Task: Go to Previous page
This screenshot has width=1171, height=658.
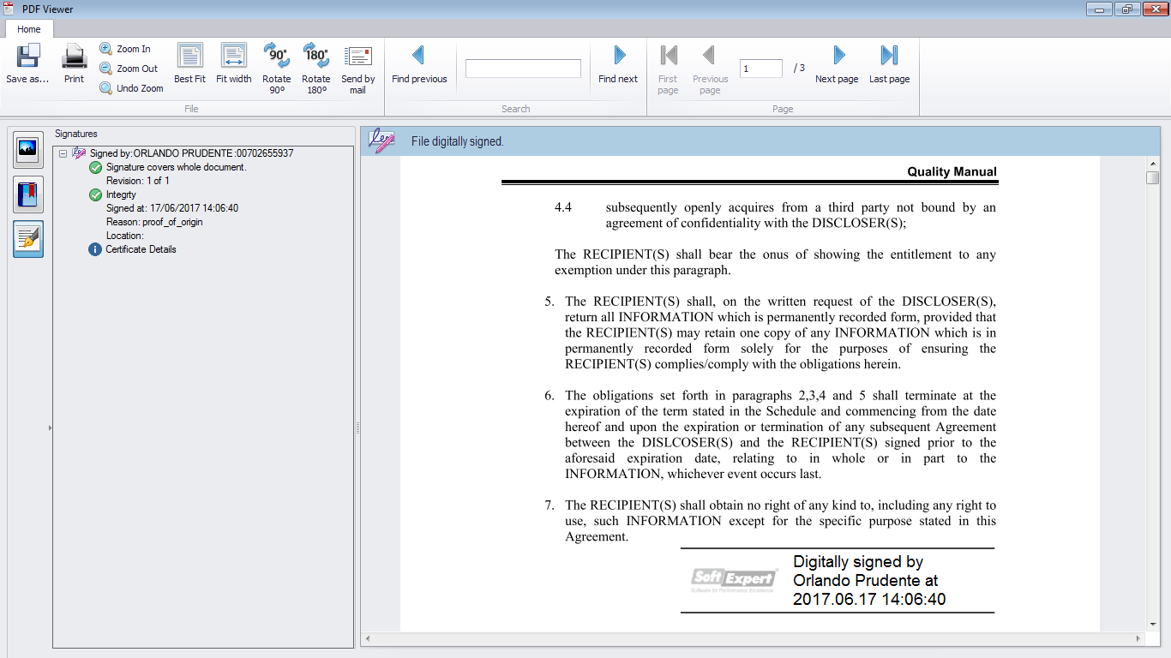Action: tap(710, 68)
